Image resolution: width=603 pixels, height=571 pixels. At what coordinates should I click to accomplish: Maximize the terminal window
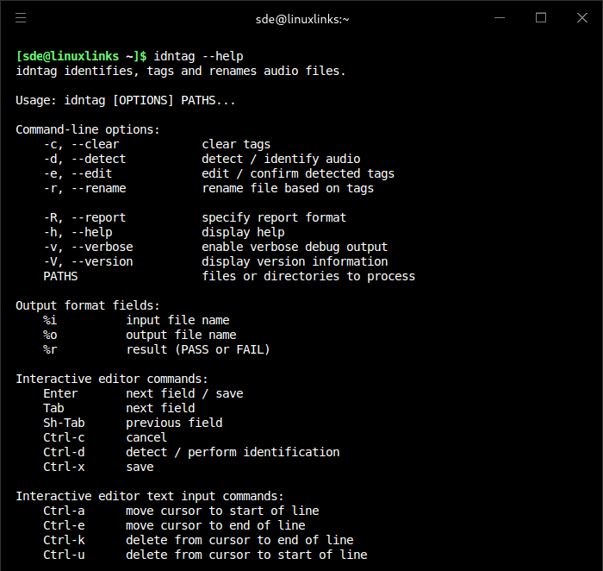(541, 18)
